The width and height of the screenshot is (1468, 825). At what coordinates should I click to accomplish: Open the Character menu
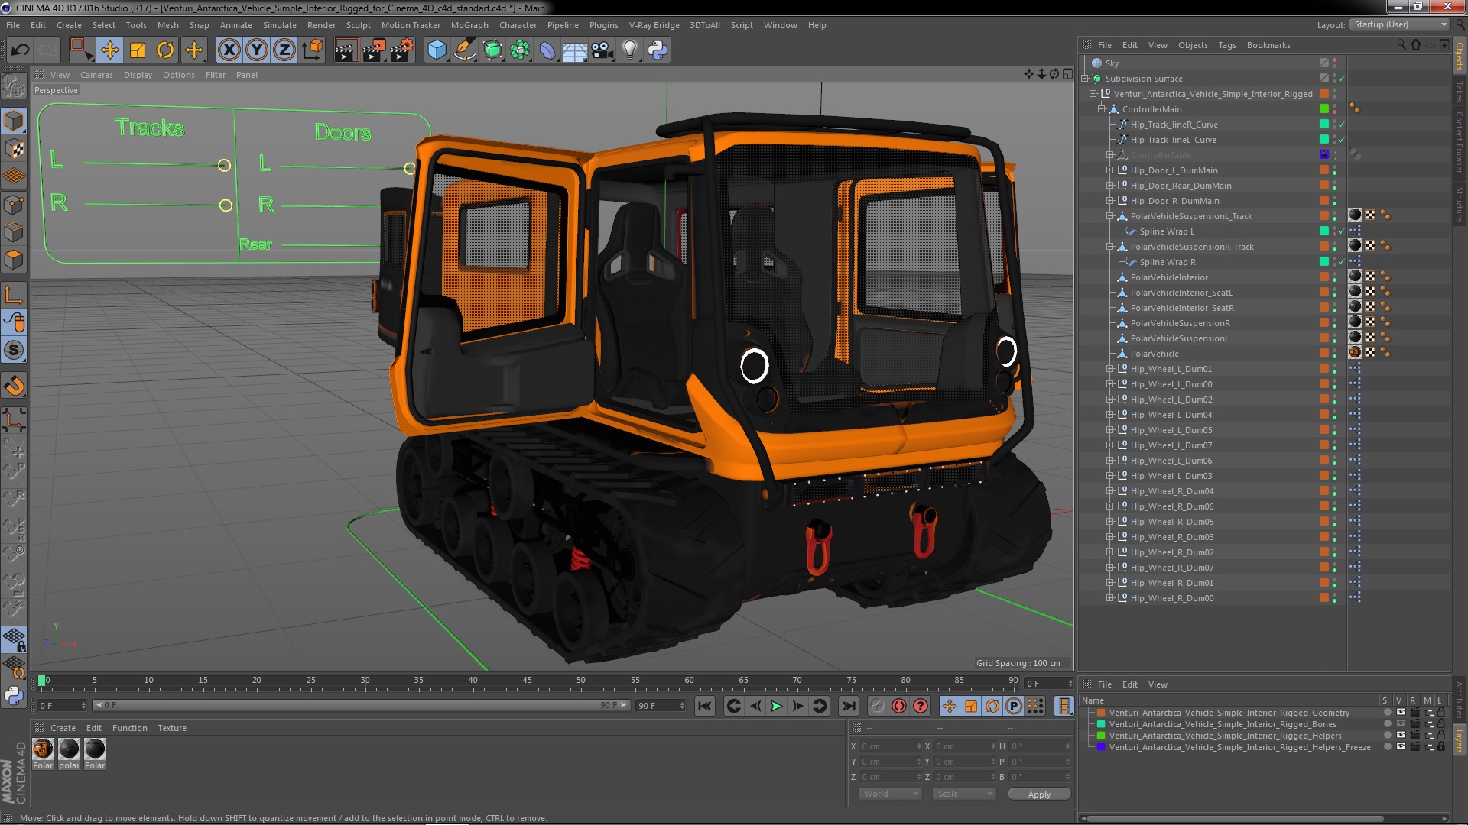pyautogui.click(x=518, y=25)
